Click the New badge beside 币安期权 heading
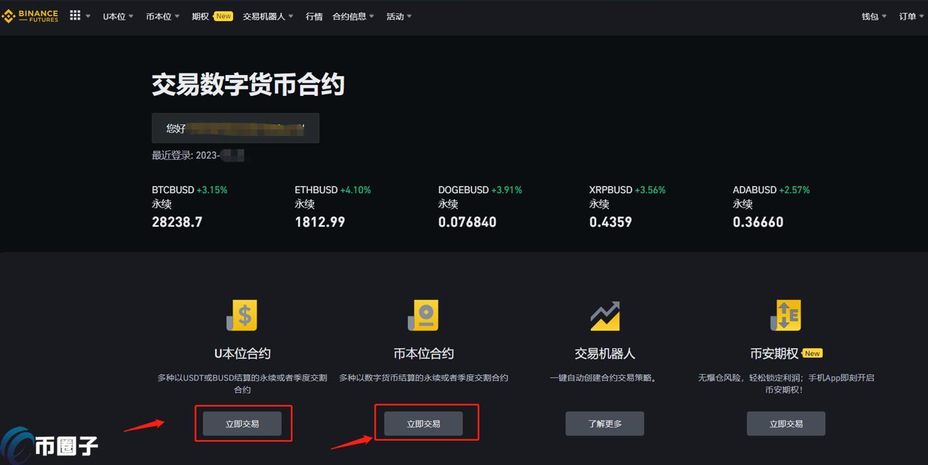 point(813,353)
